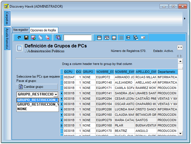Image resolution: width=191 pixels, height=144 pixels.
Task: Select the SANTOS surname cell
Action: pyautogui.click(x=146, y=120)
